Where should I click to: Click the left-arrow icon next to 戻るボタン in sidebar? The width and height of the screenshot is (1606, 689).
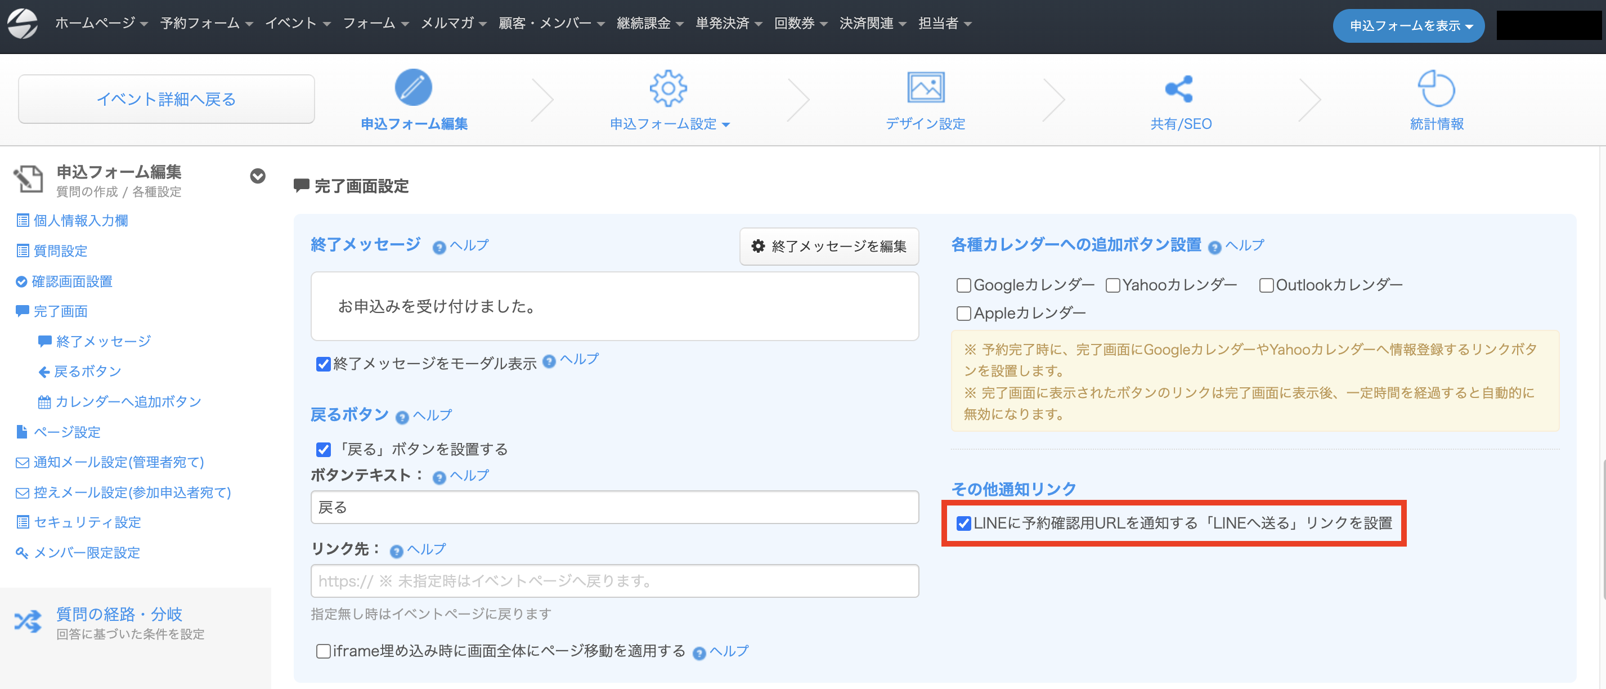[x=44, y=372]
